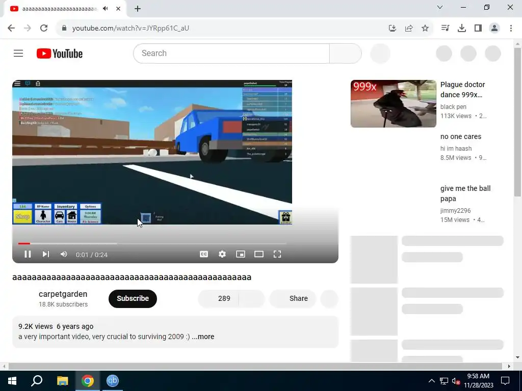
Task: Switch to Chrome in the taskbar
Action: click(88, 381)
